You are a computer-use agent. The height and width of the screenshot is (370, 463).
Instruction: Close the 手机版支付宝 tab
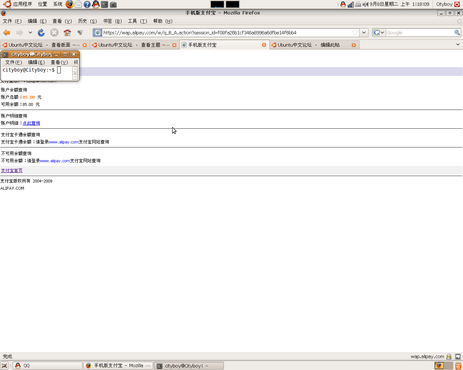point(264,45)
